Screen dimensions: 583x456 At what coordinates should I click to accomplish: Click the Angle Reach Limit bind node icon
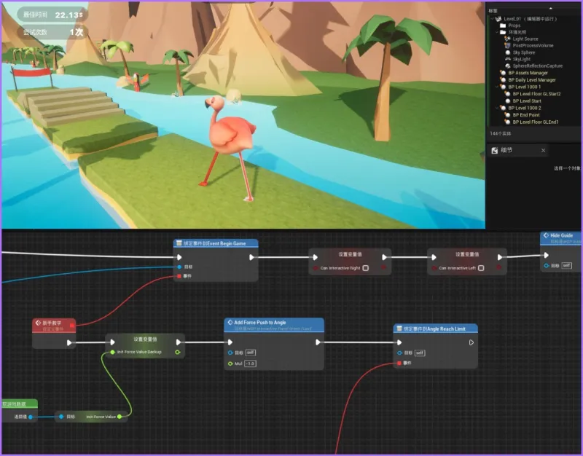[399, 329]
